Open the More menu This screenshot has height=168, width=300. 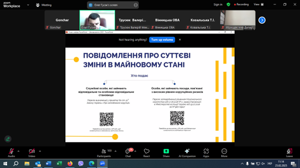[224, 153]
